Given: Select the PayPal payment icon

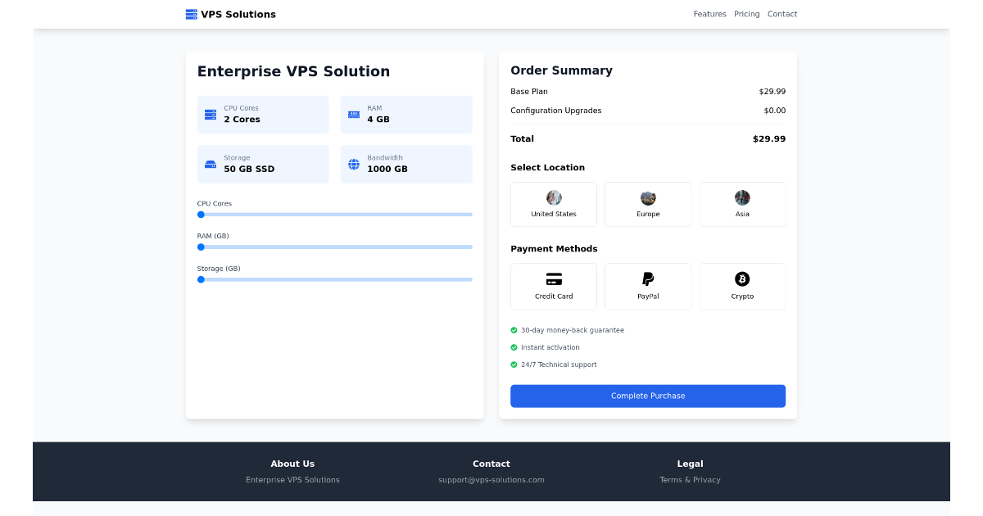Looking at the screenshot, I should pyautogui.click(x=647, y=279).
